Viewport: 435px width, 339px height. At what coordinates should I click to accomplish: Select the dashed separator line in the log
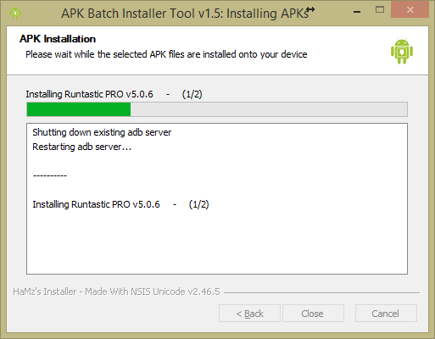tap(50, 175)
